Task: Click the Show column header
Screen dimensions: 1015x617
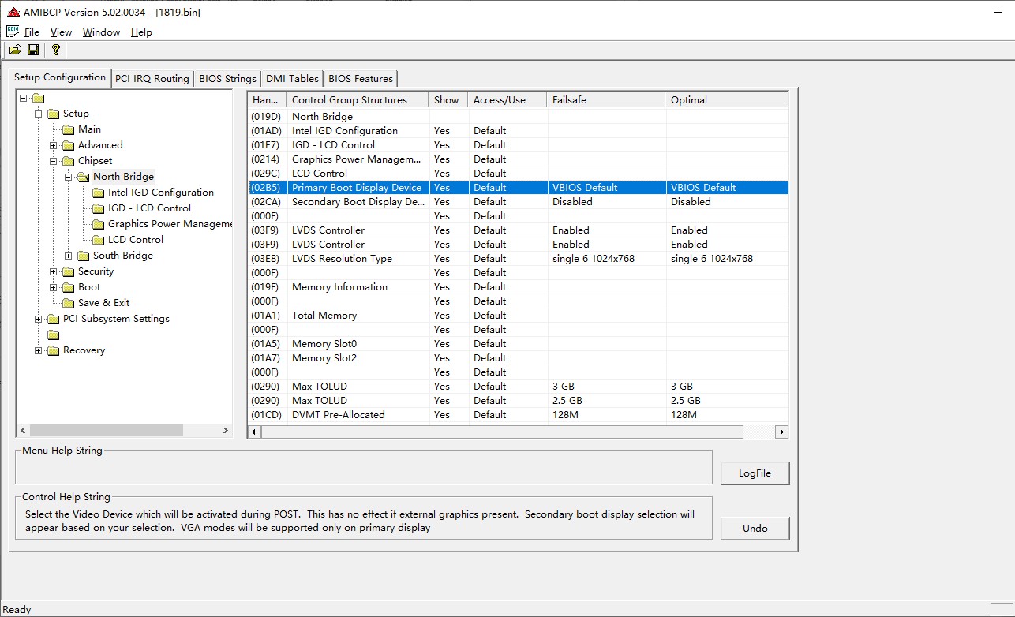Action: [x=449, y=99]
